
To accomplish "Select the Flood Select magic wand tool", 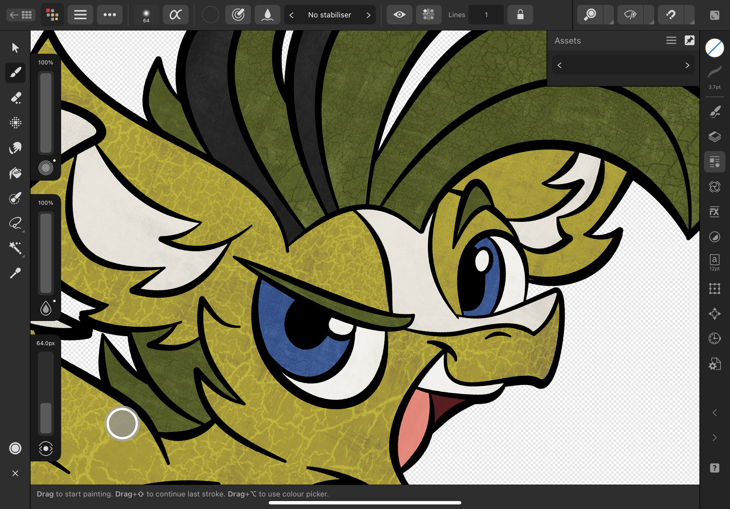I will click(15, 248).
